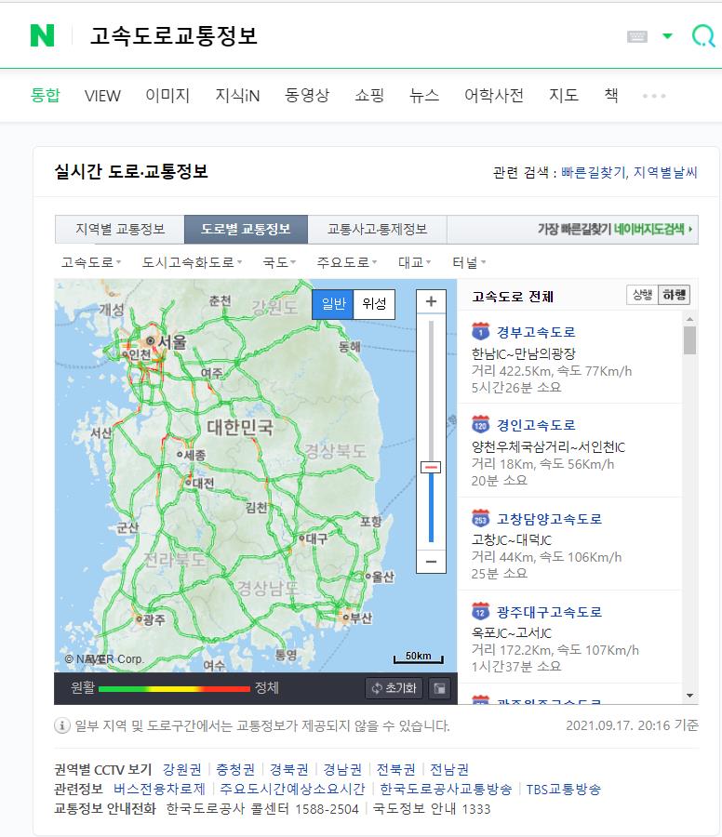Switch to the VIEW tab
Viewport: 722px width, 837px height.
tap(102, 96)
